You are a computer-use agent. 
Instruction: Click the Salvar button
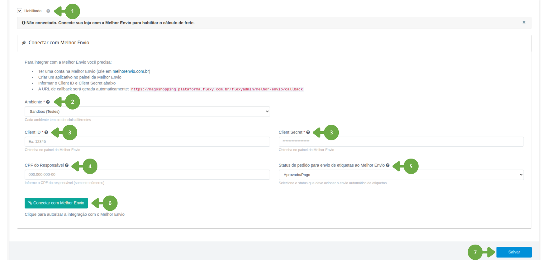pos(514,252)
